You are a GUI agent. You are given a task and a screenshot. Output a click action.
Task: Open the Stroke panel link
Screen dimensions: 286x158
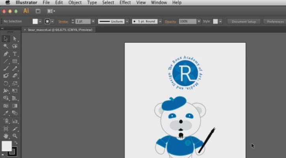coord(63,21)
